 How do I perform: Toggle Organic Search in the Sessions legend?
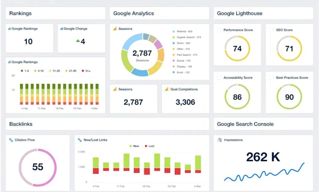point(187,37)
